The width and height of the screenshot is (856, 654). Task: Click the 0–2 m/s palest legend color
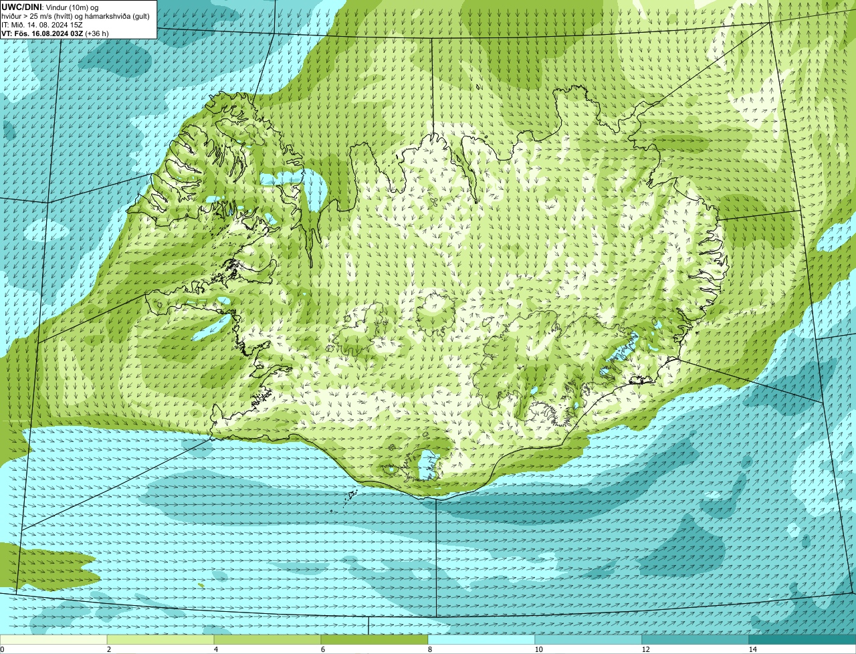53,639
